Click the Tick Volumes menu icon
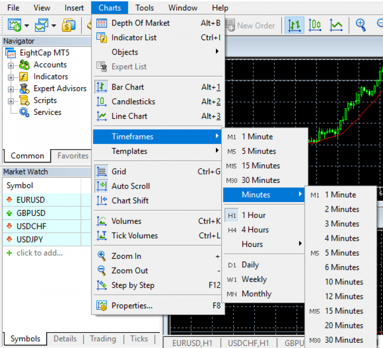383x348 pixels. click(101, 236)
